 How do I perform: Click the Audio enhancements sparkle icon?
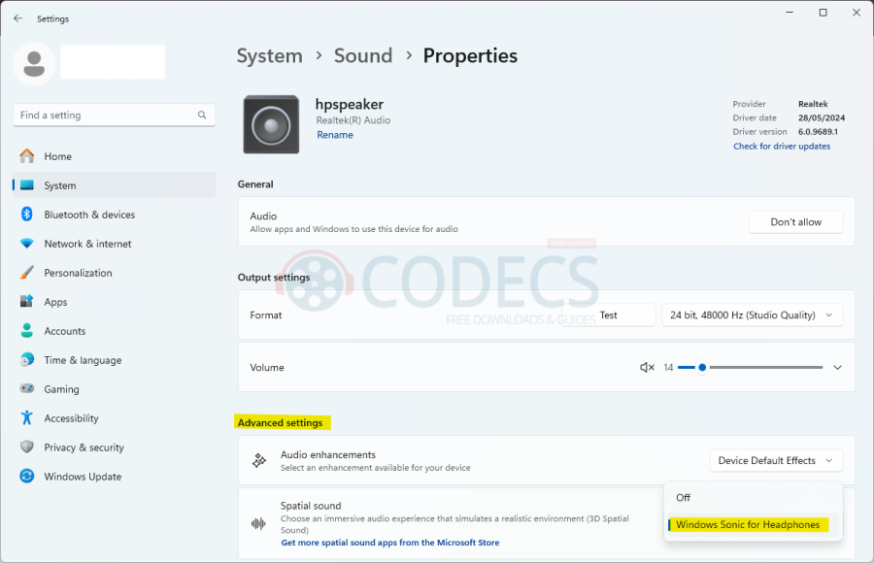(x=259, y=460)
